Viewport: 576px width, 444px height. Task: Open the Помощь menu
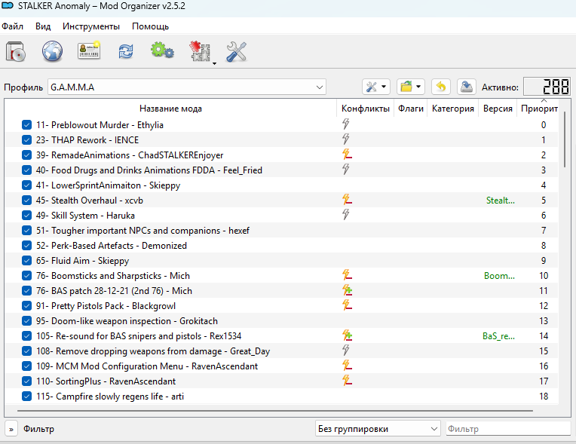150,26
